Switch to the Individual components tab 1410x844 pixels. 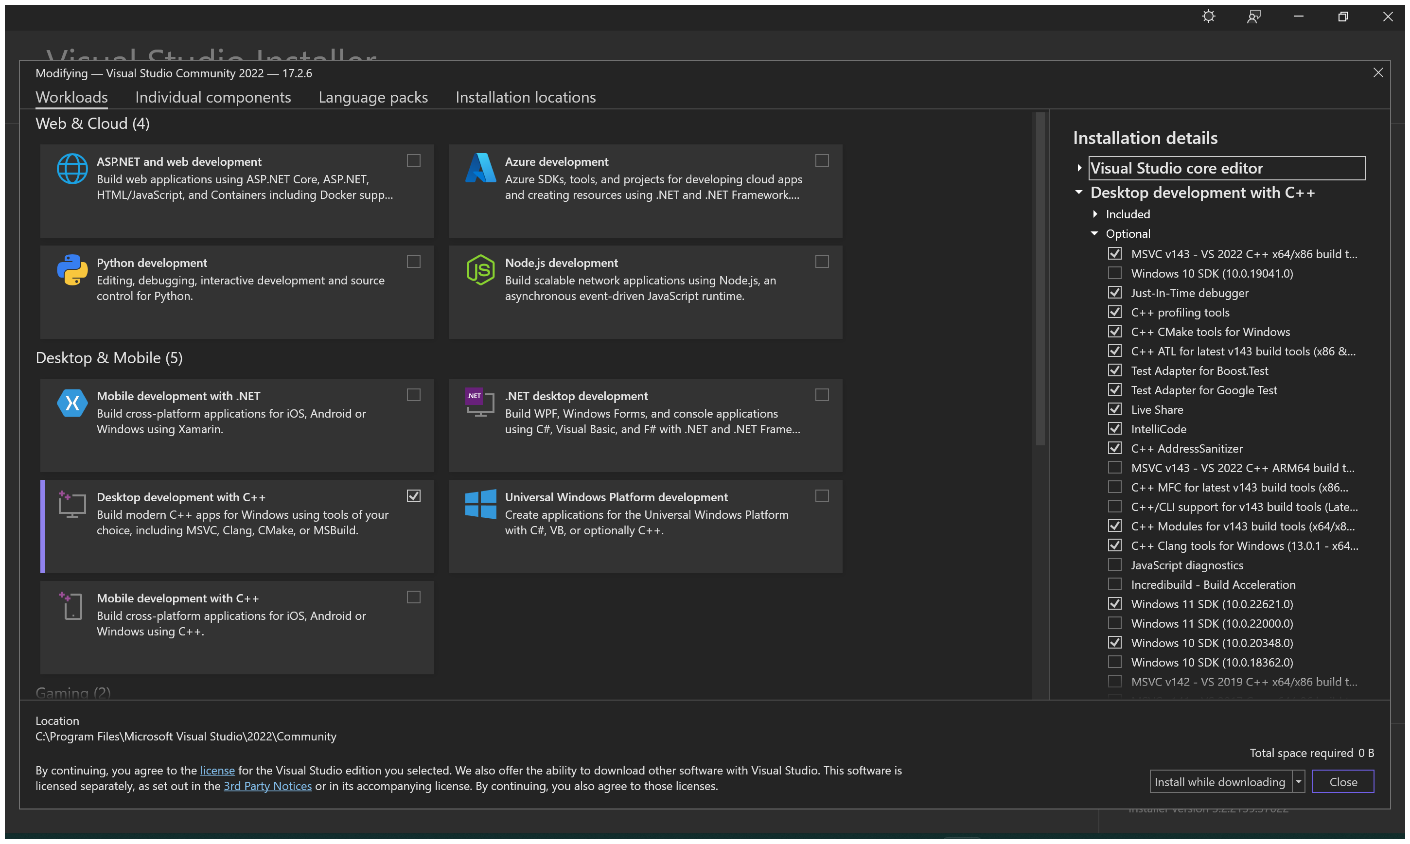click(x=213, y=97)
